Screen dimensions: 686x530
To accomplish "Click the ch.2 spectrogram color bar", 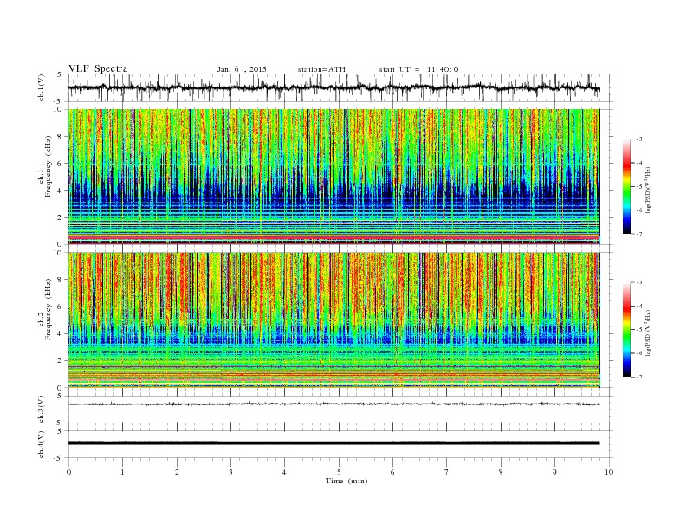I will [626, 330].
